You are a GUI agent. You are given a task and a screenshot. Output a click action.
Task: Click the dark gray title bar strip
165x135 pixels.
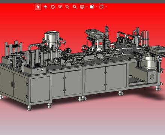tap(82, 1)
